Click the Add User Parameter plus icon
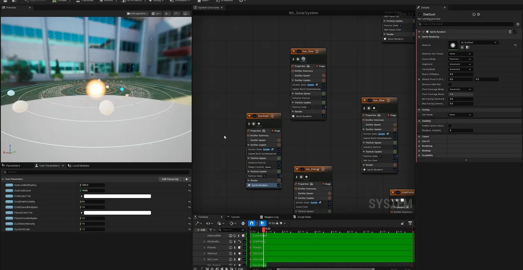The image size is (523, 270). (x=187, y=179)
